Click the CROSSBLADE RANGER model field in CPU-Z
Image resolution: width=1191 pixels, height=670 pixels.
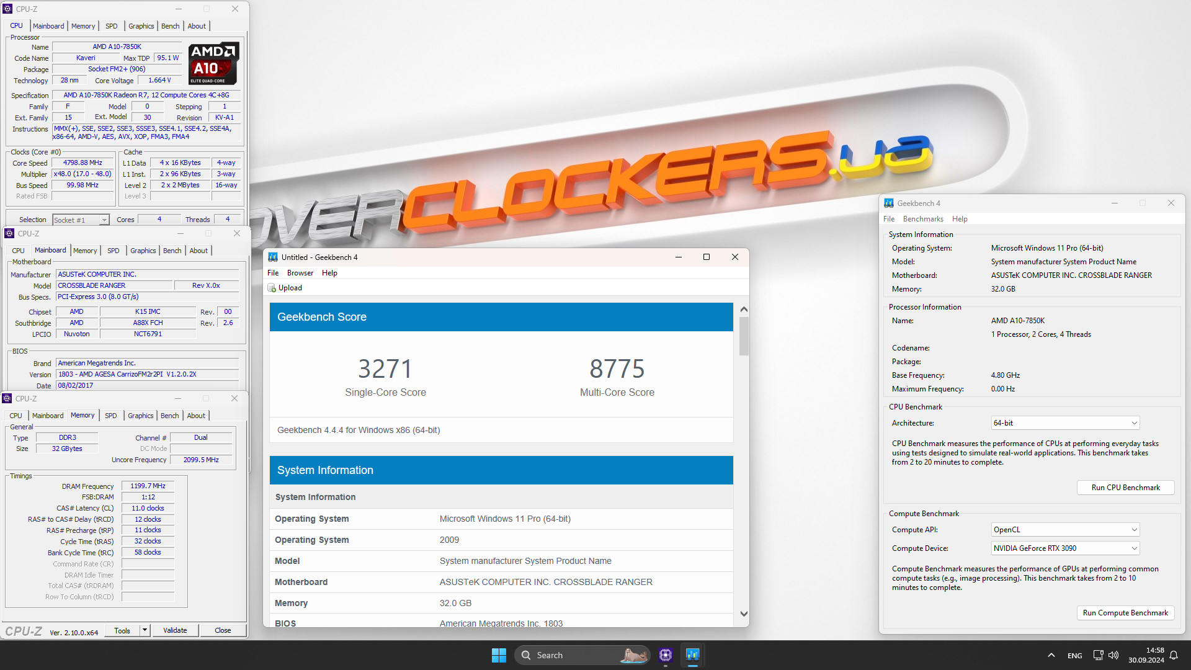coord(114,286)
